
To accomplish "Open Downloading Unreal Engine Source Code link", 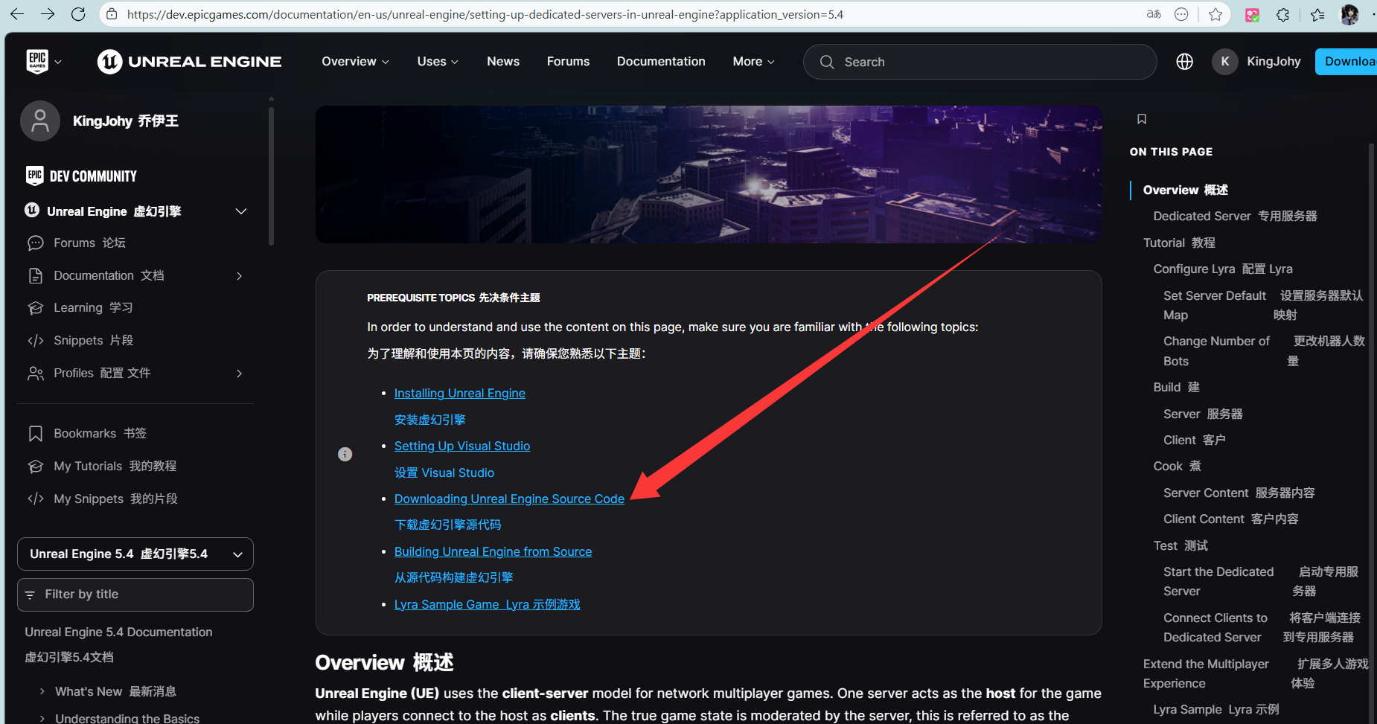I will [x=509, y=499].
